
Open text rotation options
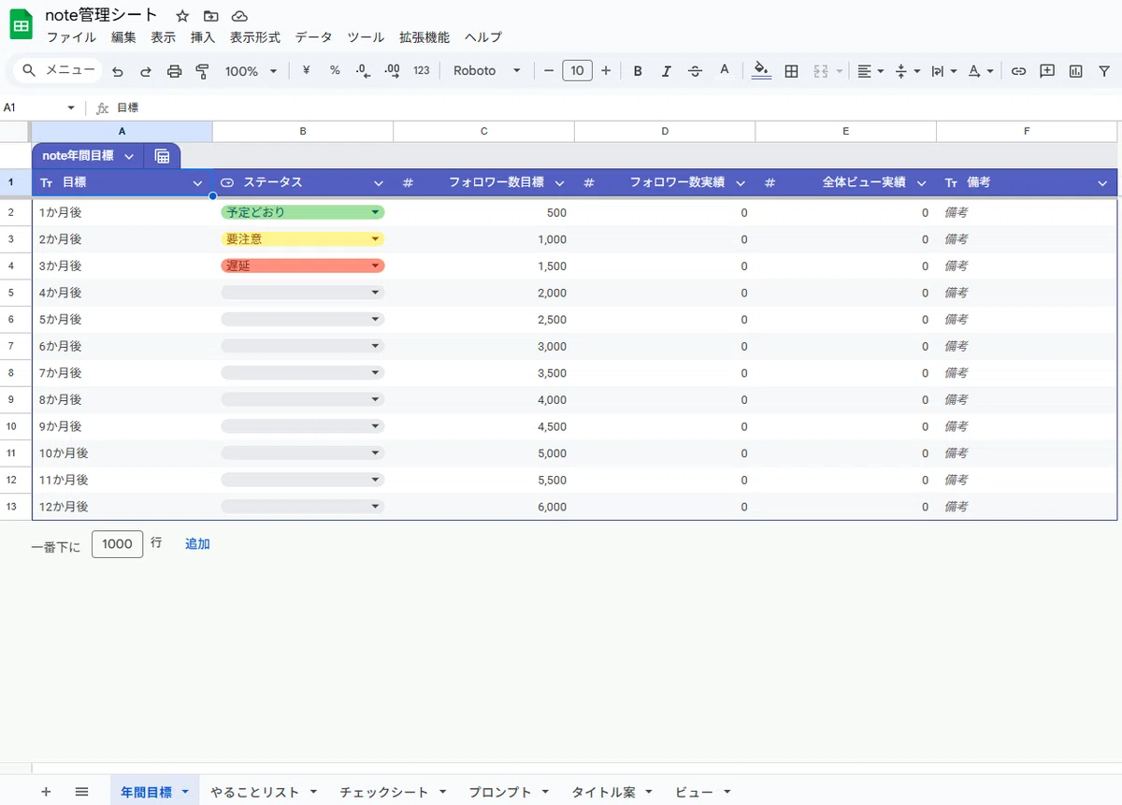click(x=981, y=71)
